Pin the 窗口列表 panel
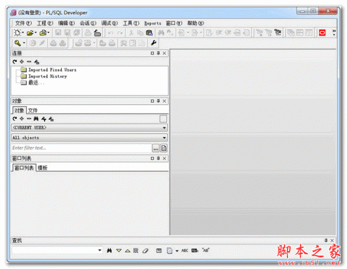347x269 pixels. [x=158, y=159]
